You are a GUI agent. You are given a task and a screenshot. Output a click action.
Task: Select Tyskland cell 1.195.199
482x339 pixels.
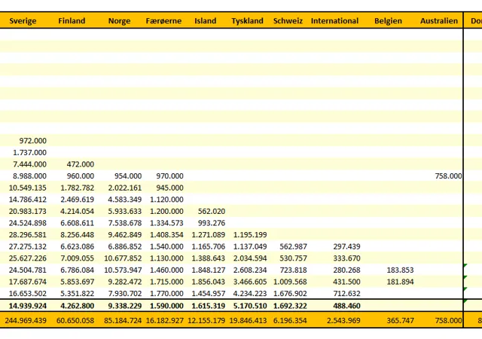249,235
